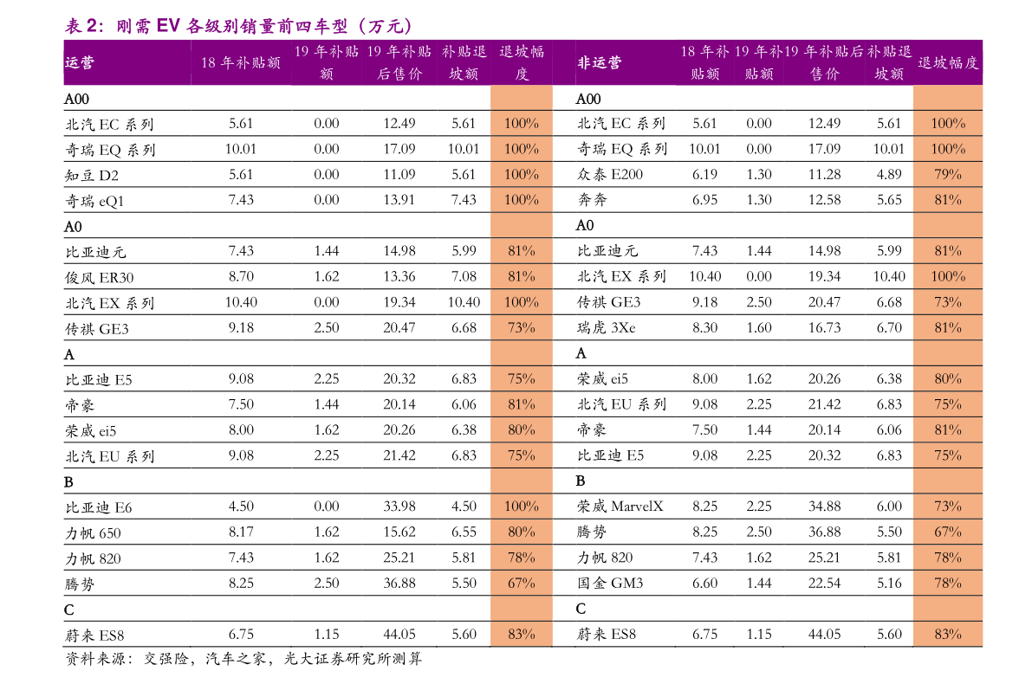Click the 资料来源 source note below the table
The width and height of the screenshot is (1032, 684).
[243, 659]
